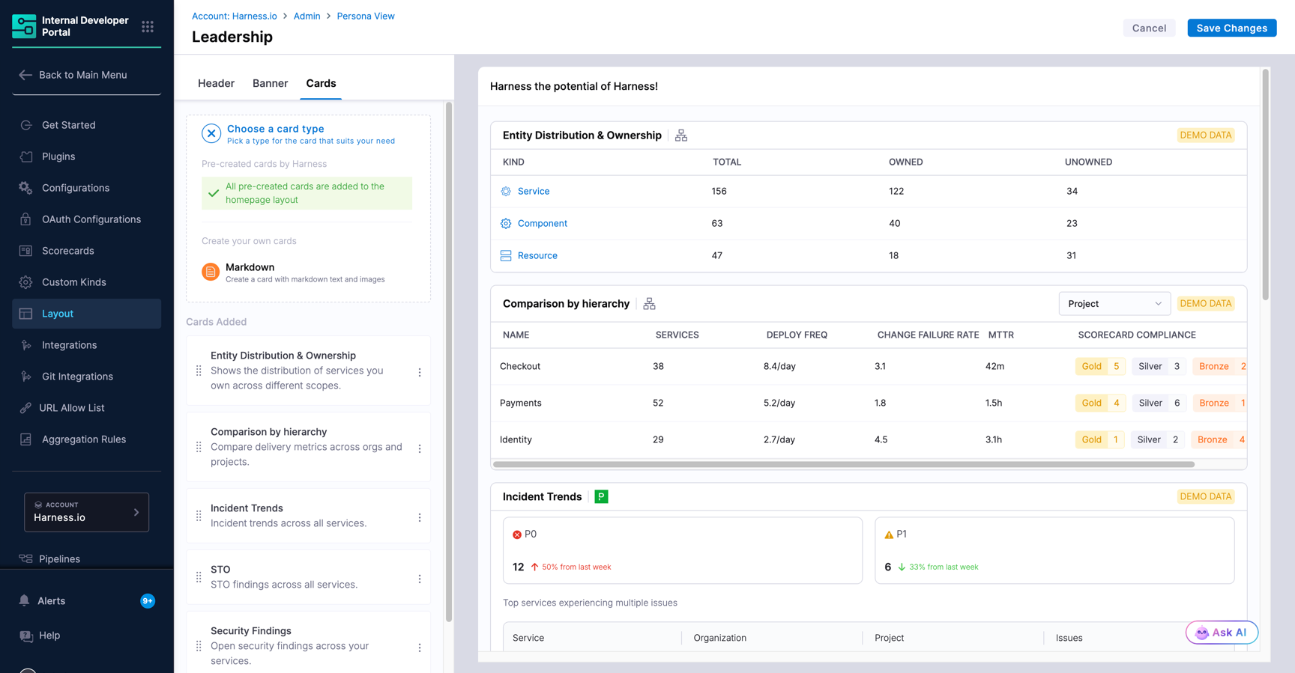Open options menu for STO card

pos(420,579)
